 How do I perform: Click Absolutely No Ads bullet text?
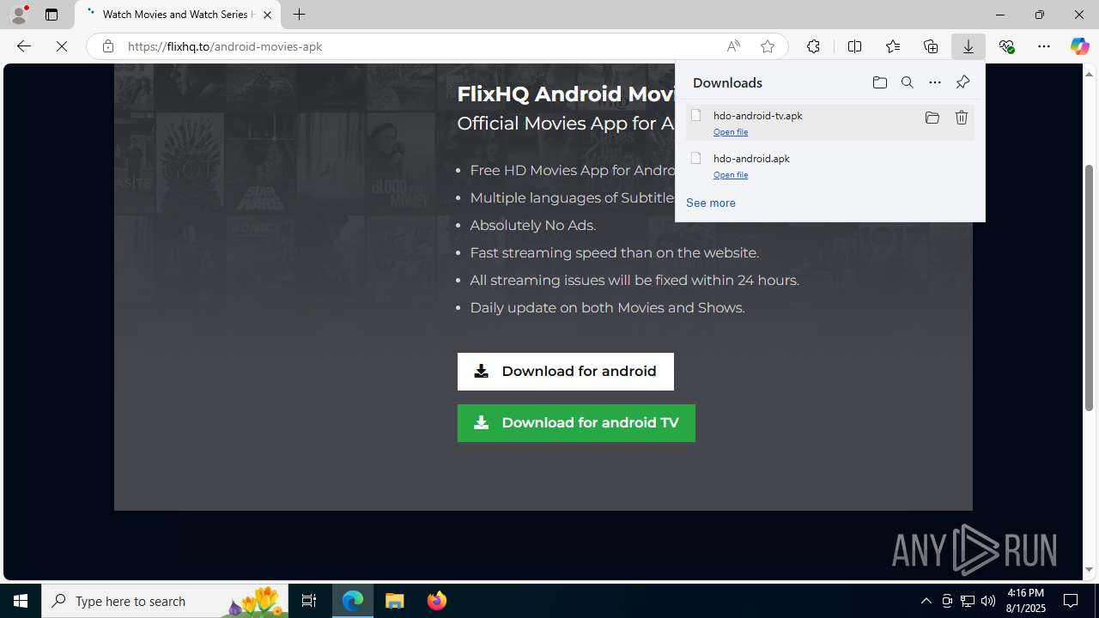[x=532, y=226]
